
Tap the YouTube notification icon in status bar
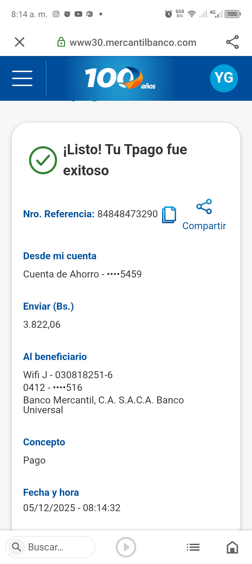78,14
